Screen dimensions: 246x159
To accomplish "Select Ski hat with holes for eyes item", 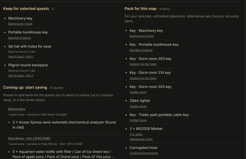I will coord(30,46).
